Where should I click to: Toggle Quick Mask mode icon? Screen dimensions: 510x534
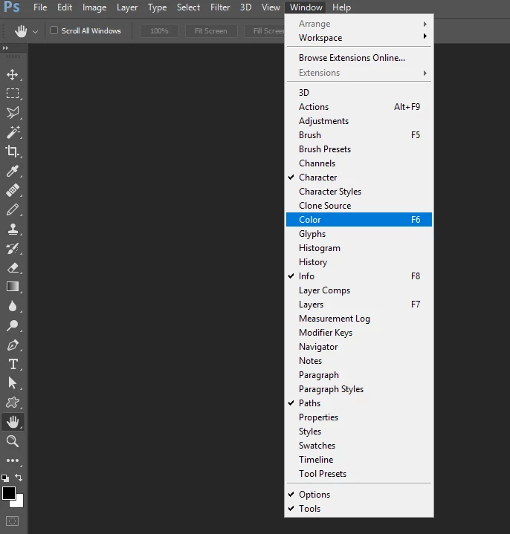(x=13, y=521)
